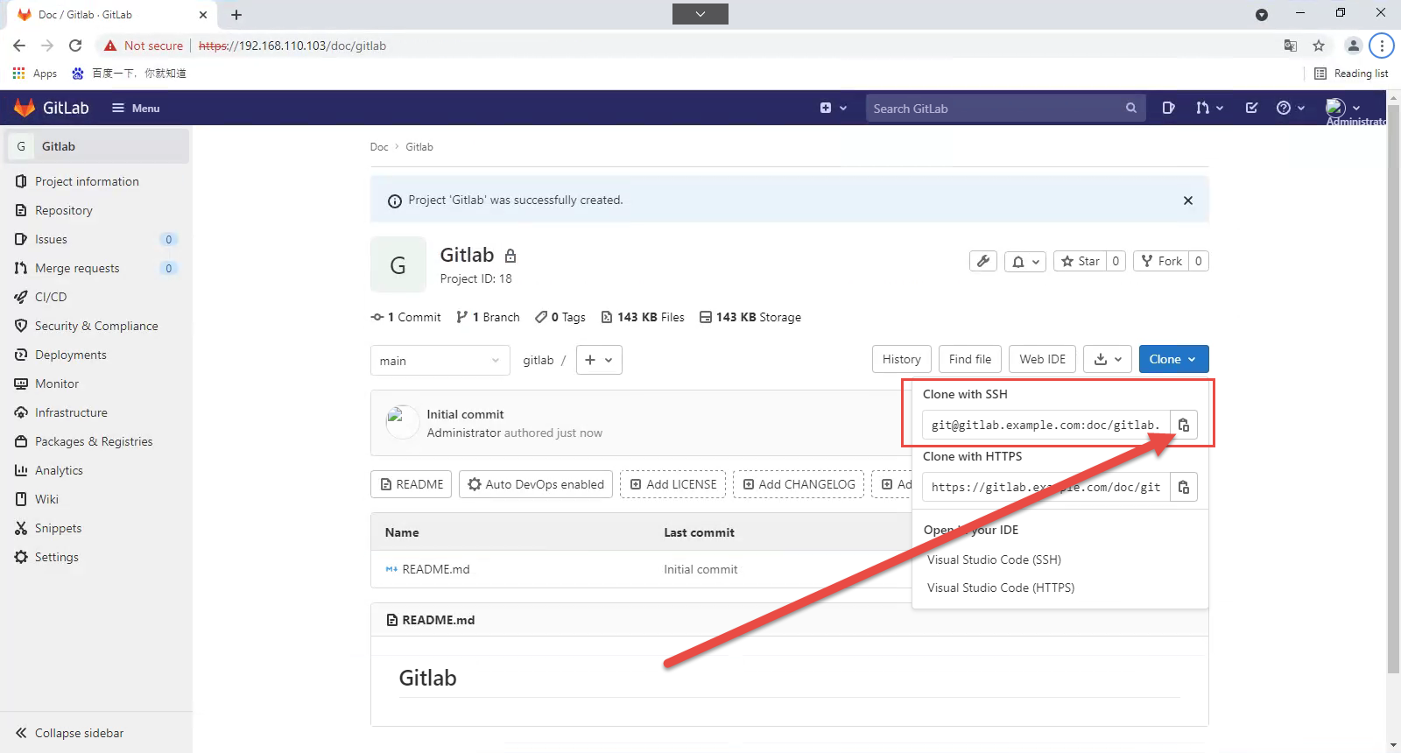The width and height of the screenshot is (1401, 753).
Task: Click Auto DevOps enabled button
Action: point(536,484)
